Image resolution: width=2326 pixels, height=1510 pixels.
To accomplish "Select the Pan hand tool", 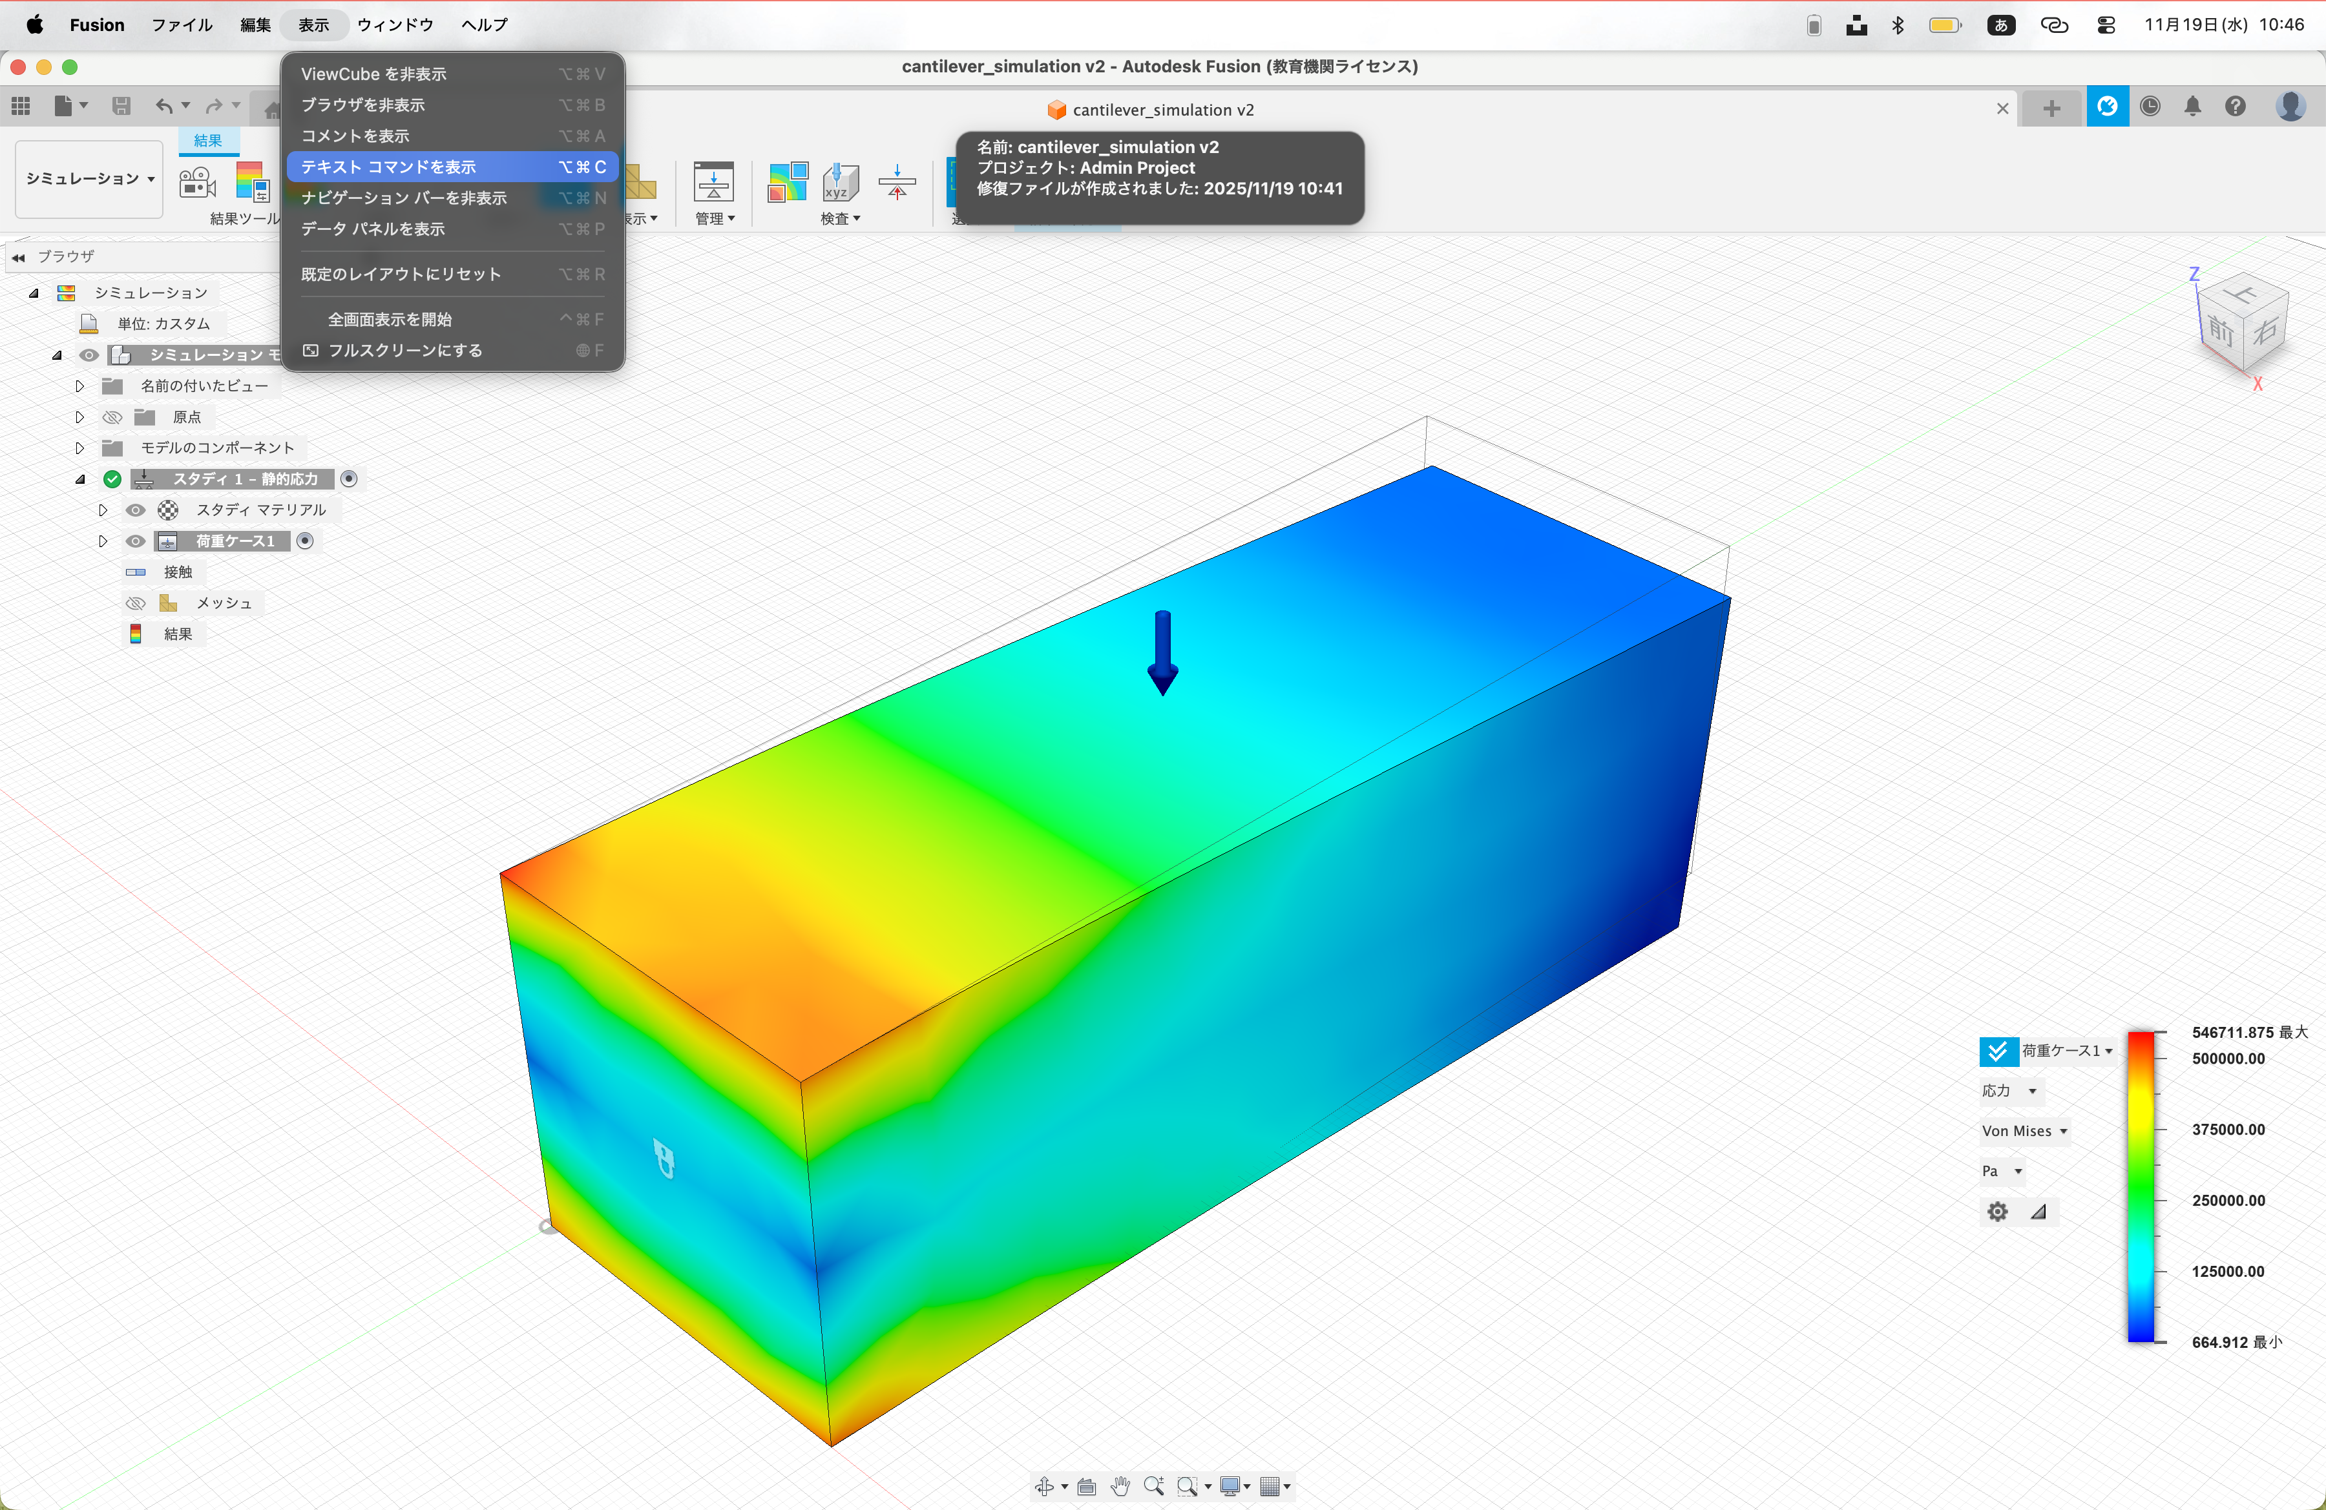I will (1120, 1485).
